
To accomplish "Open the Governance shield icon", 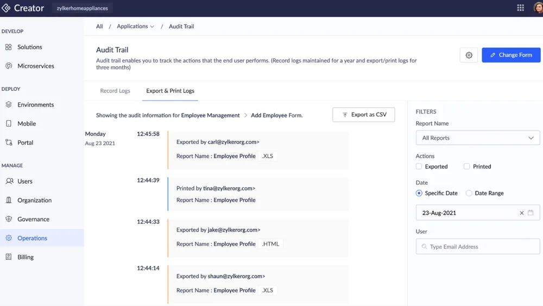I will (x=9, y=219).
